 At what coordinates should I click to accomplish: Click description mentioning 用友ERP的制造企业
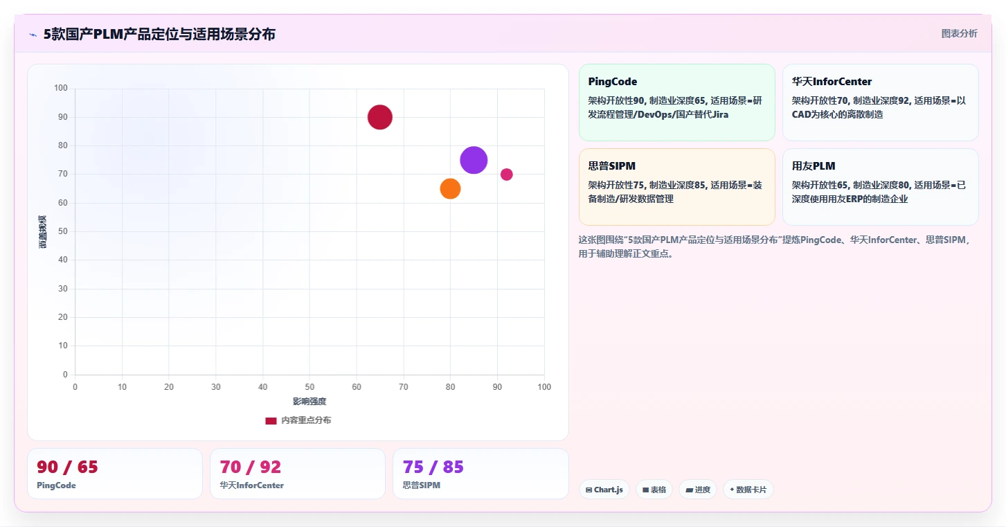pos(879,192)
